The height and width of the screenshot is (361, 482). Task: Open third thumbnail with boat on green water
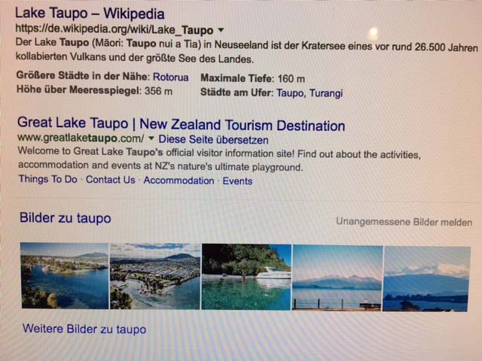246,278
